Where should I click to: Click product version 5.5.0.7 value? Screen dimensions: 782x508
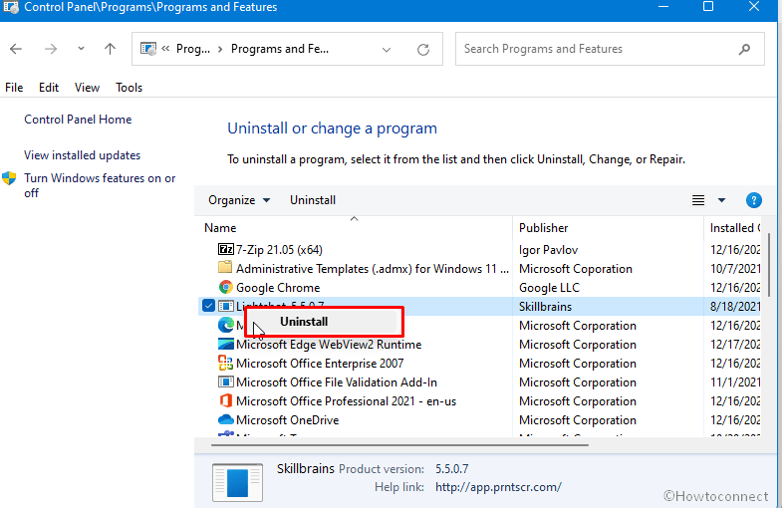pos(452,469)
